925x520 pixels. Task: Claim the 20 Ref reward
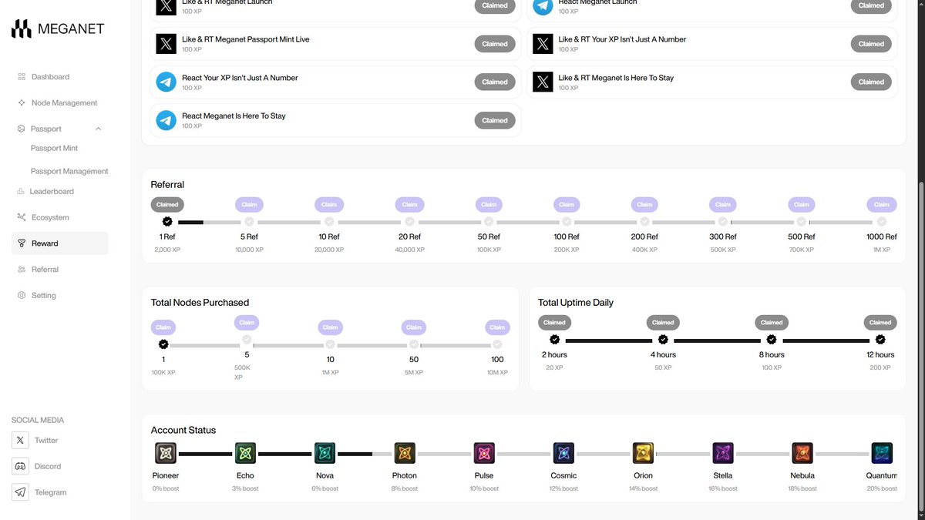(410, 205)
